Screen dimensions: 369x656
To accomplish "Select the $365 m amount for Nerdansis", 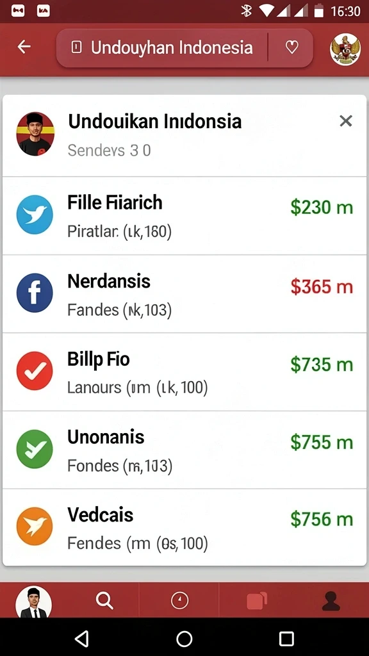I will (322, 286).
